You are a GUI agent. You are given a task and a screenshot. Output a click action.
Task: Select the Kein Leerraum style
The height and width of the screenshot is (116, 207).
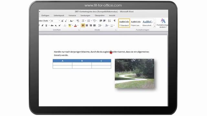136,23
